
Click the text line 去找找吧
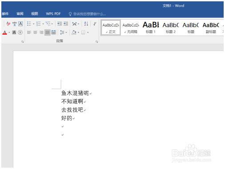click(x=72, y=110)
